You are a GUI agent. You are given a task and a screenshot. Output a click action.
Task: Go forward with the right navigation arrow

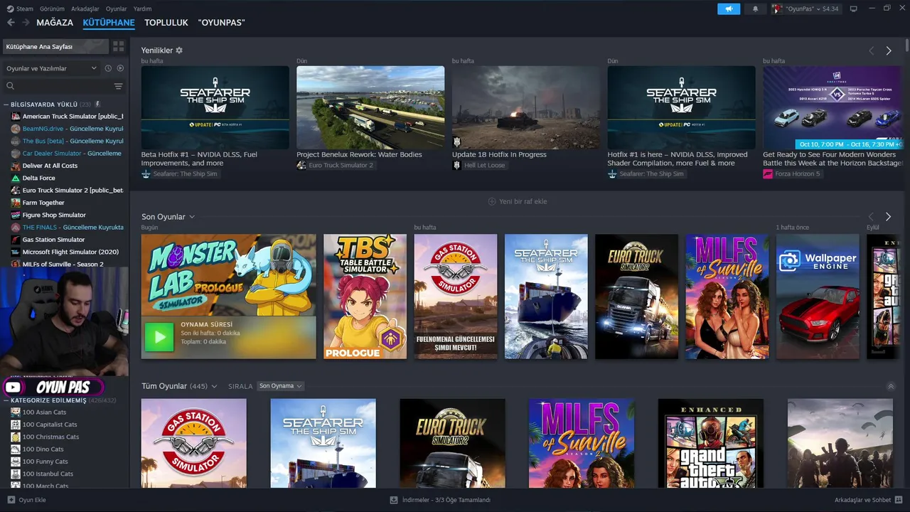(26, 23)
